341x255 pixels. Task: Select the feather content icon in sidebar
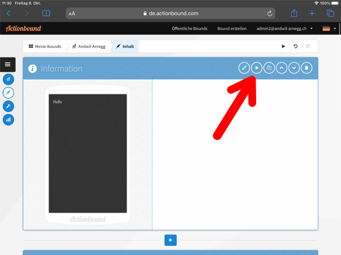pos(8,93)
